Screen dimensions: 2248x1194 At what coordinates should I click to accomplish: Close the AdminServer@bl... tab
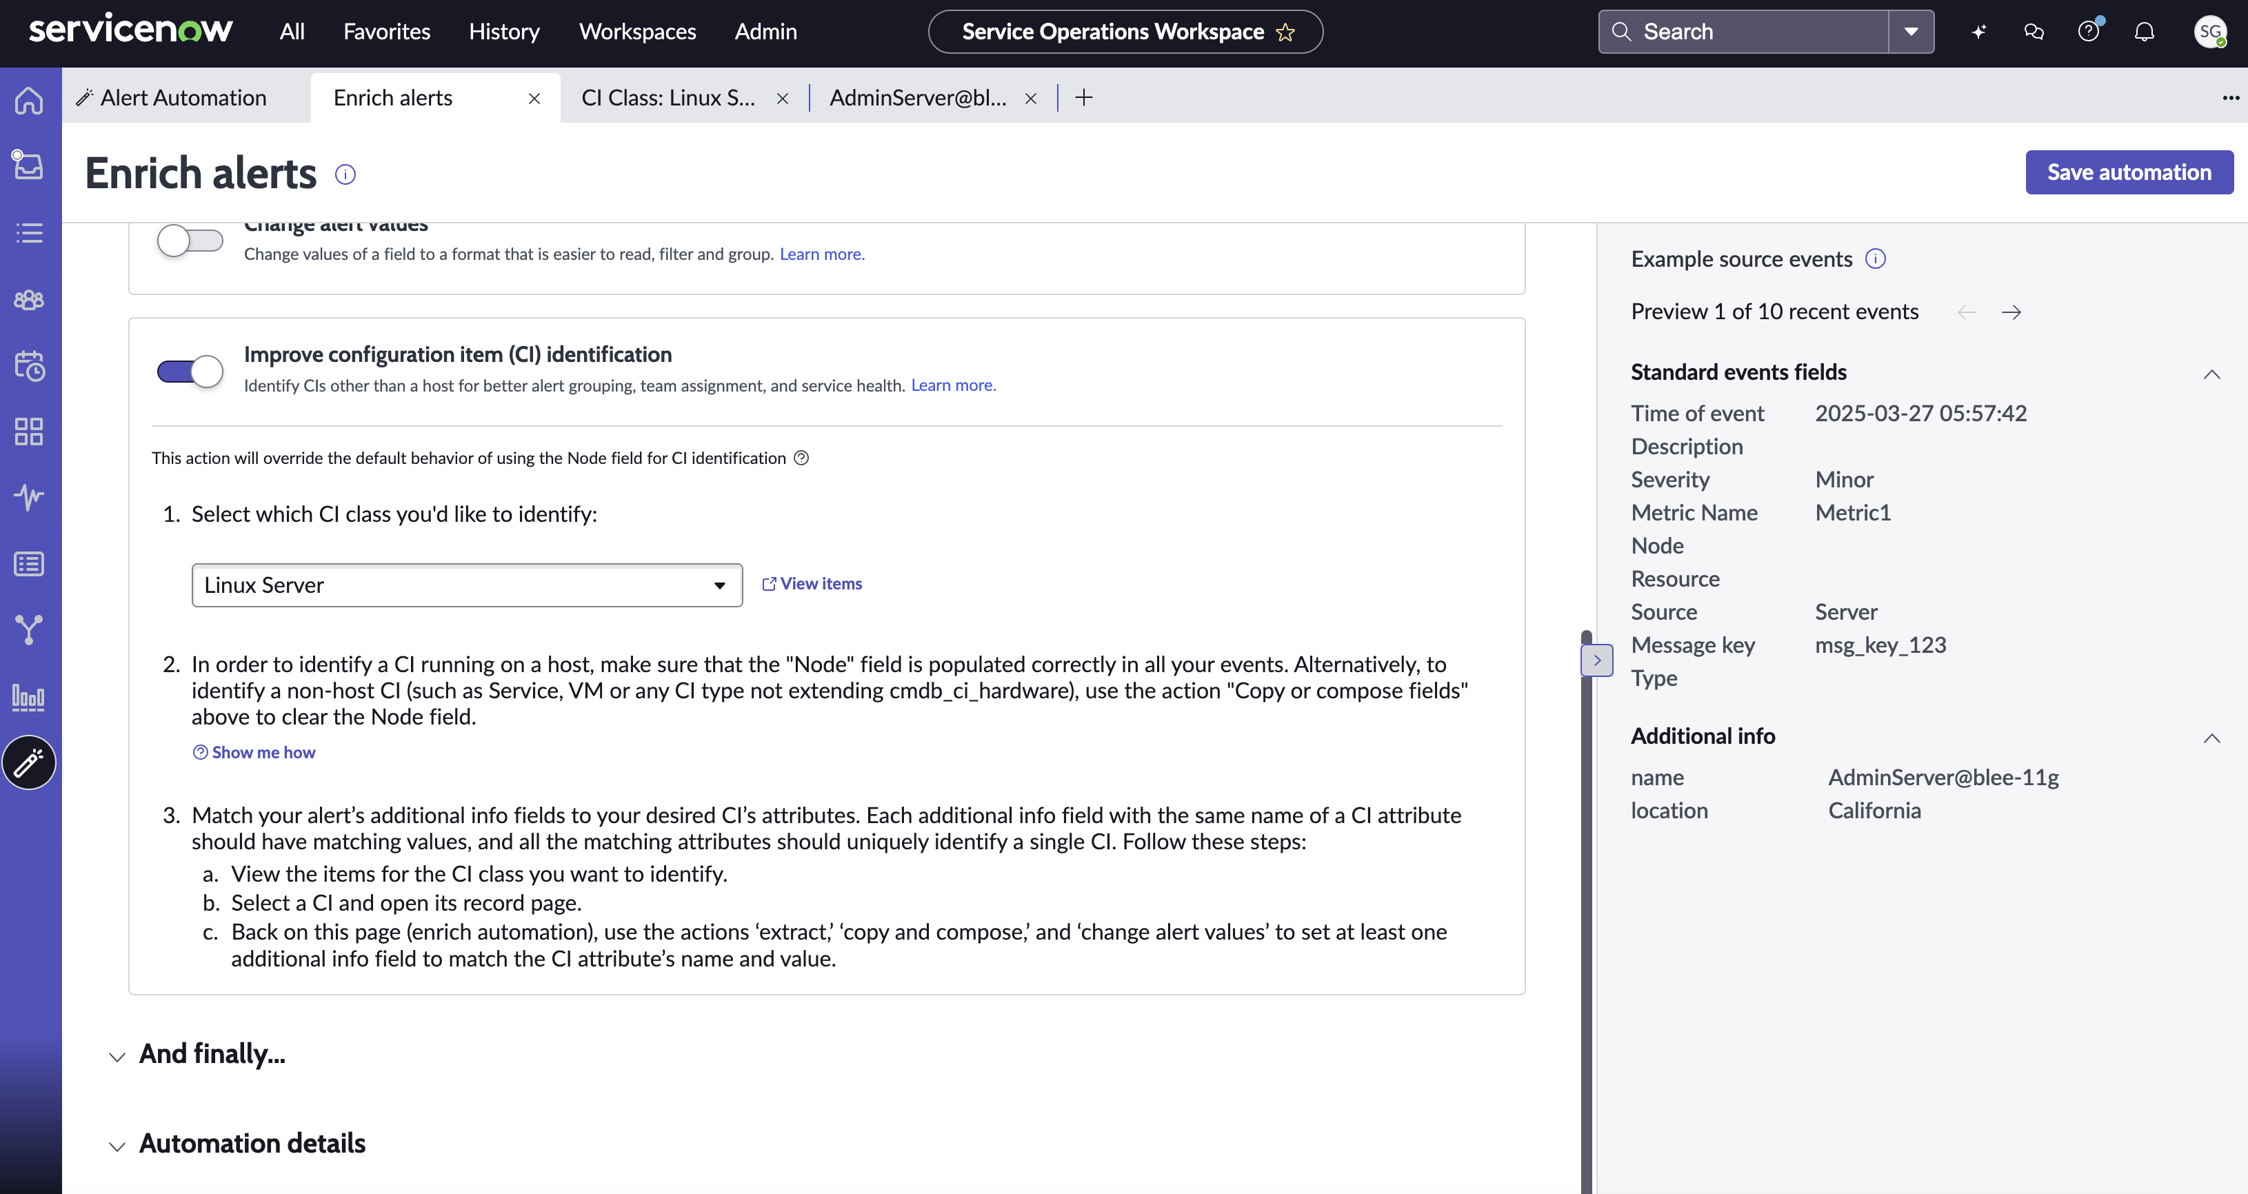[1031, 99]
